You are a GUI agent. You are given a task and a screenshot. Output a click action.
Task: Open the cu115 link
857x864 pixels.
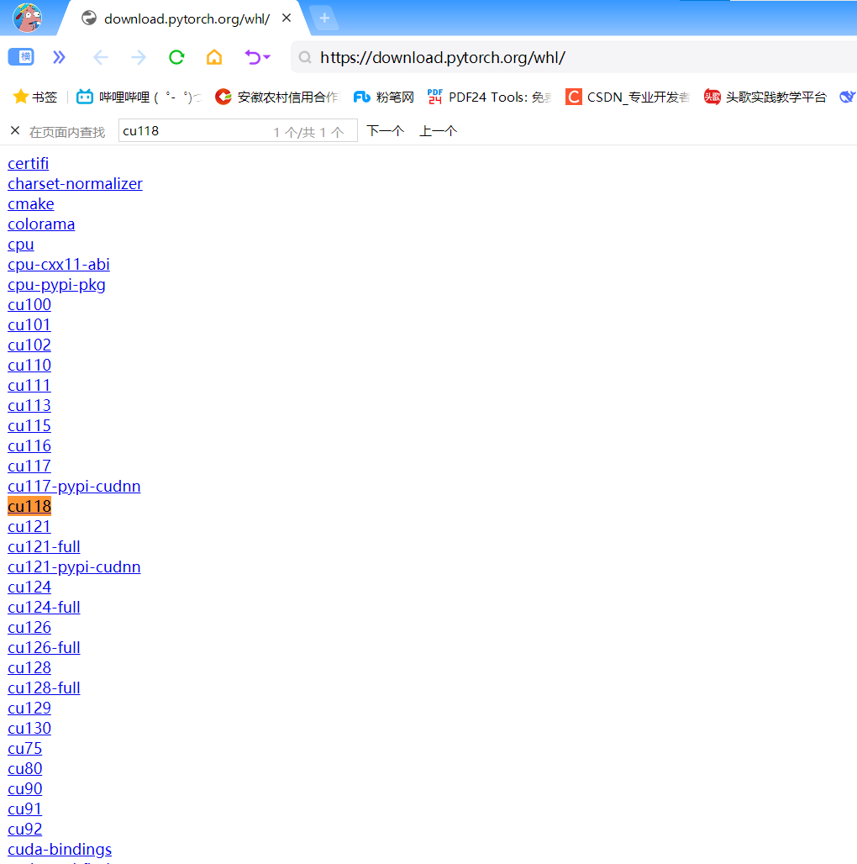click(29, 425)
